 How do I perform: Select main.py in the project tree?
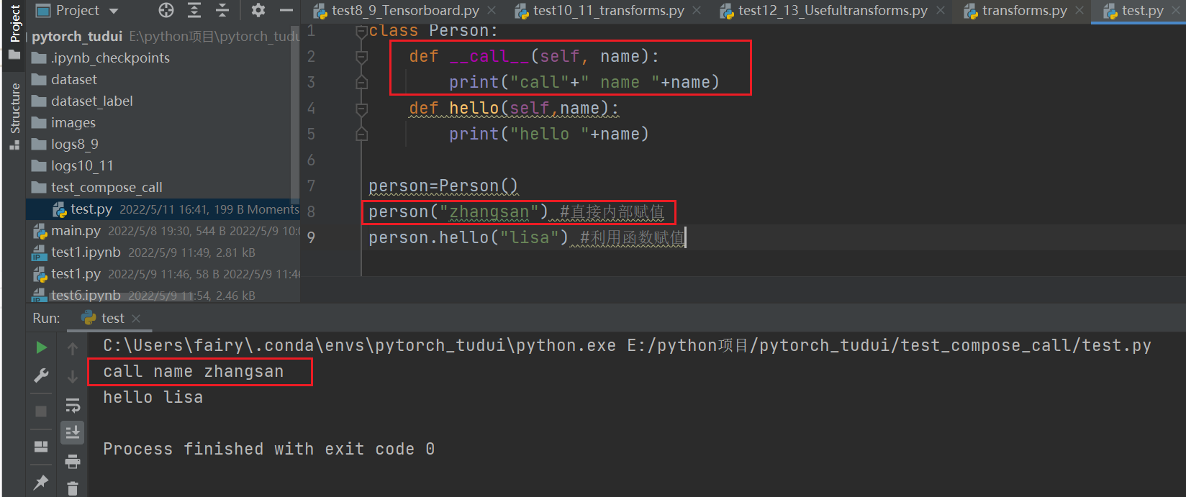click(x=76, y=231)
